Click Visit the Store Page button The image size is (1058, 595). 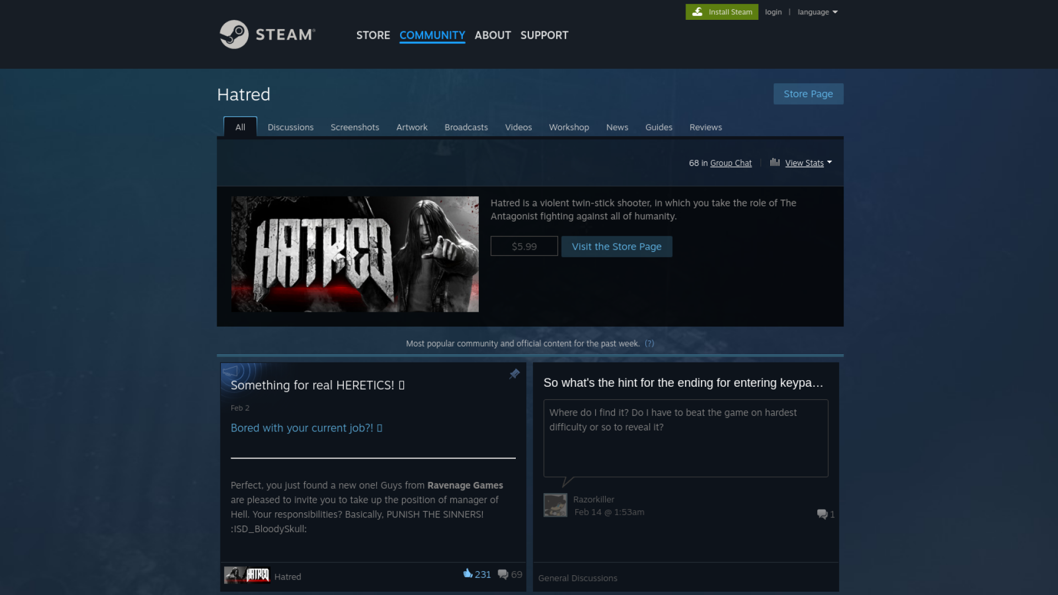pyautogui.click(x=616, y=247)
